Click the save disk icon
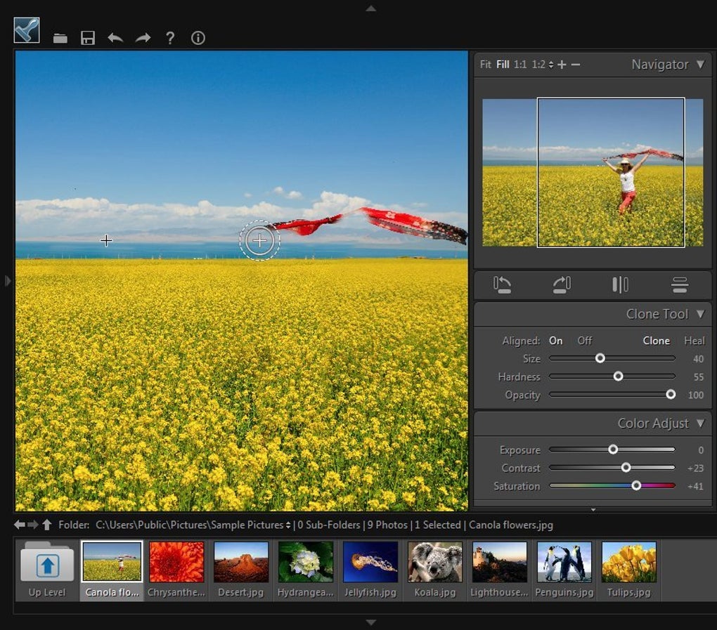 (x=88, y=38)
